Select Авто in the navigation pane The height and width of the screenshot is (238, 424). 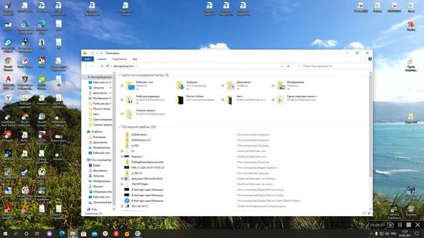(94, 114)
